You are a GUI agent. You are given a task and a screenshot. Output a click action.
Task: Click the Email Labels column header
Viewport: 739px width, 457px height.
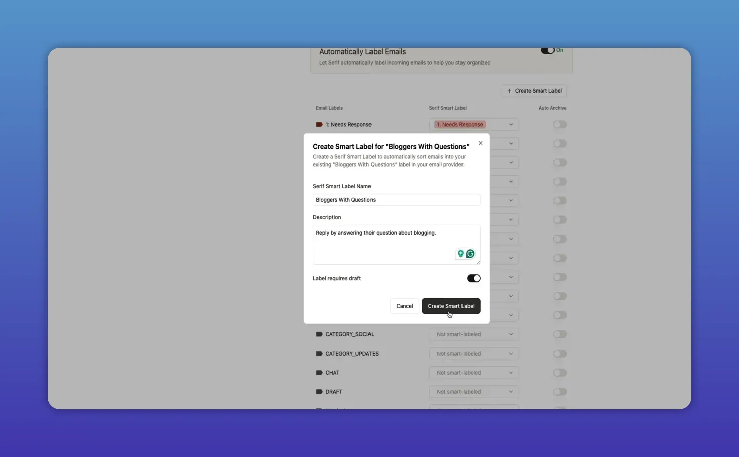[329, 108]
